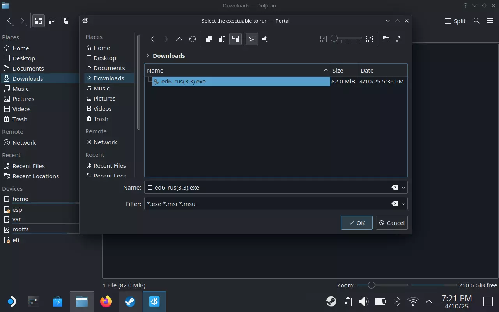Switch dialog to compact view mode
This screenshot has height=312, width=499.
point(222,39)
